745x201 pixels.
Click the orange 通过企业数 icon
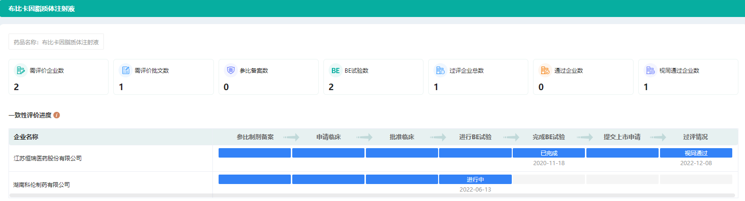[545, 70]
